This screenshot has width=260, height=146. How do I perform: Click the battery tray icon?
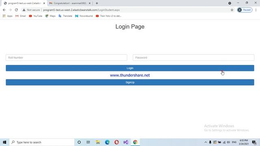click(219, 142)
